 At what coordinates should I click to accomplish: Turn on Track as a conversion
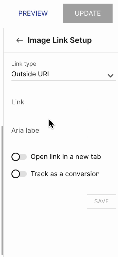19,174
